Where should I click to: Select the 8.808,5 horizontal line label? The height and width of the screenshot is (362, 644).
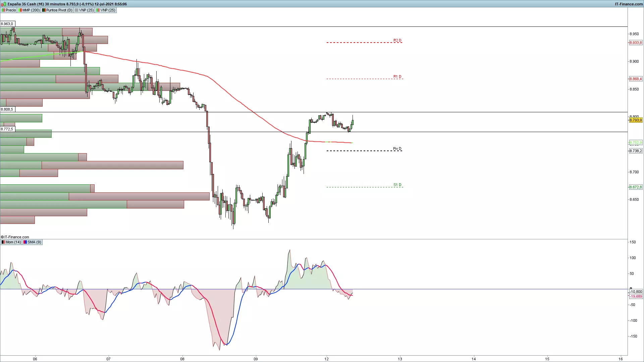tap(7, 109)
